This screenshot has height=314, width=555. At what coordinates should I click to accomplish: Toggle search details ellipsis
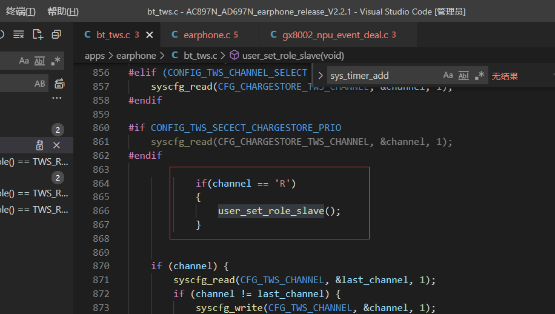[56, 98]
